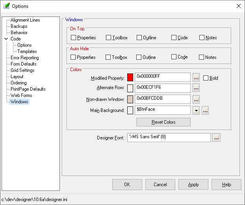This screenshot has height=205, width=245.
Task: Click the Non-drawn Window color swatch
Action: pyautogui.click(x=130, y=99)
